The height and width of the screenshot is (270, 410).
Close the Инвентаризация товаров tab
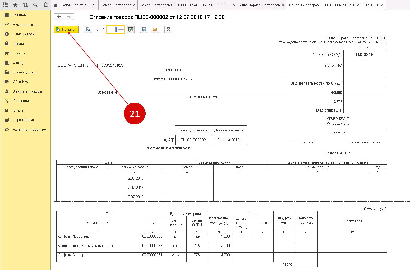[283, 5]
